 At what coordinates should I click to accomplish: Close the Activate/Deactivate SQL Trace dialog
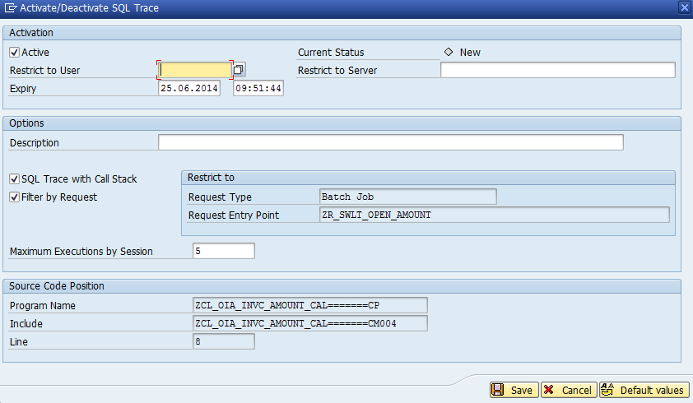[x=685, y=7]
